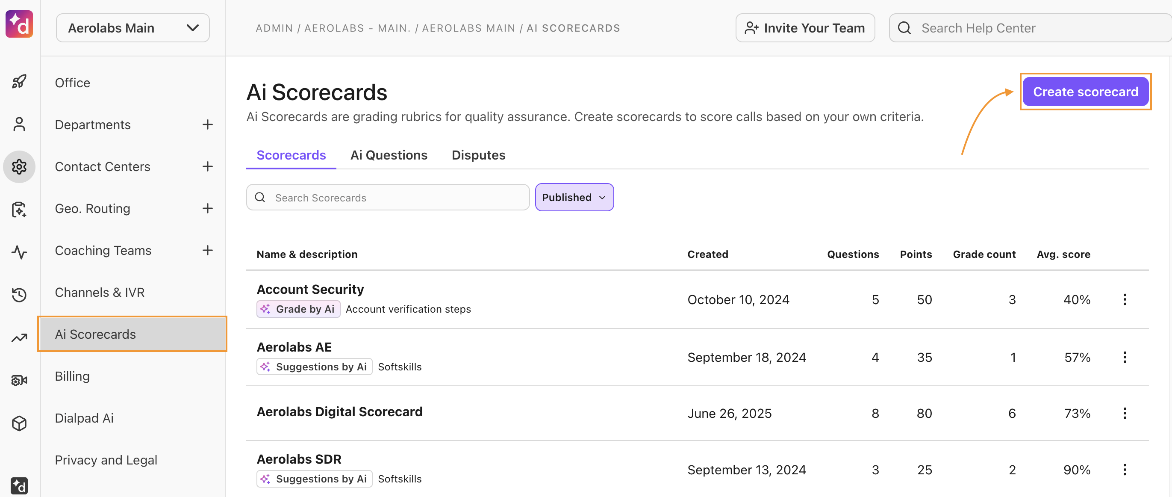Open the Dialpad Ai menu item
This screenshot has height=497, width=1172.
[x=84, y=418]
